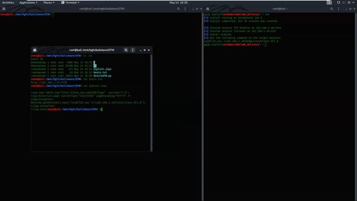Click 'Started reverse TCP handler' line

coord(243,28)
